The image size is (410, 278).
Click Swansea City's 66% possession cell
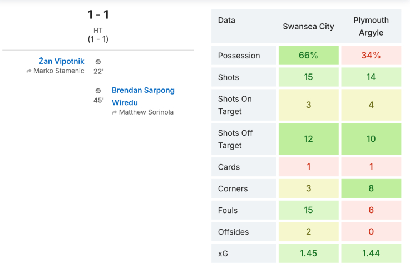click(308, 56)
